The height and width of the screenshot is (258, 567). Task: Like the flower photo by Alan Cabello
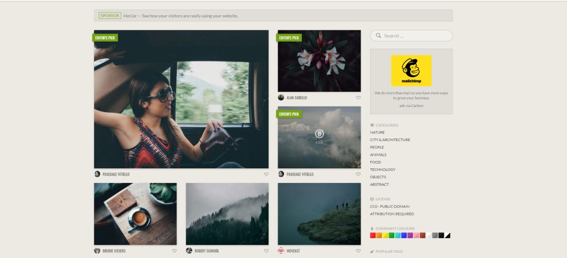(358, 98)
